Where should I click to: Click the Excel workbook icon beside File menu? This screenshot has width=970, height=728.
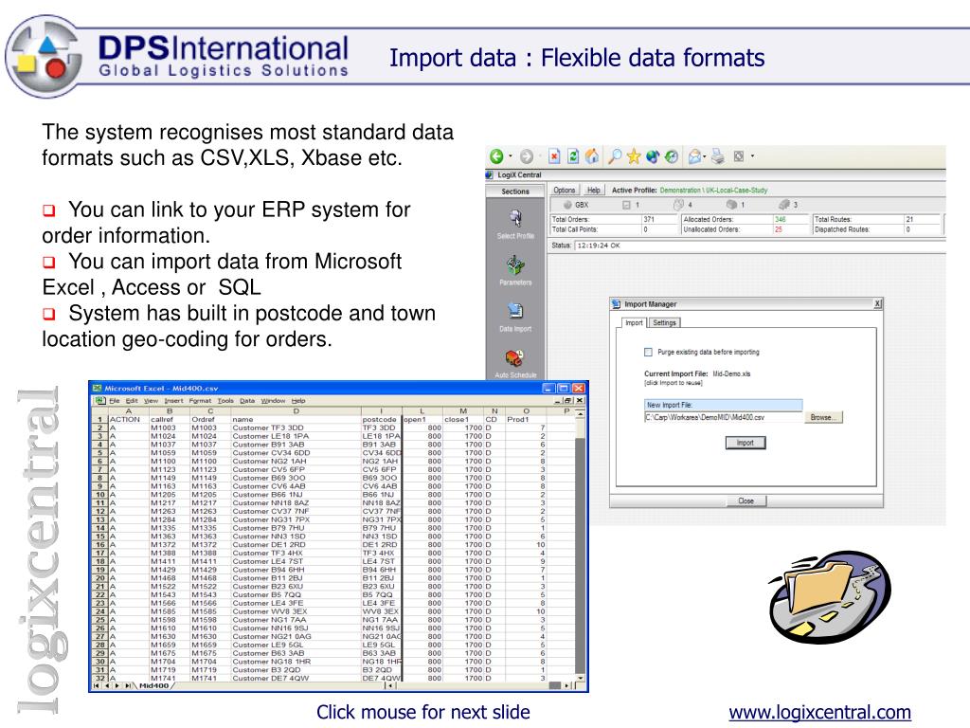[x=99, y=401]
